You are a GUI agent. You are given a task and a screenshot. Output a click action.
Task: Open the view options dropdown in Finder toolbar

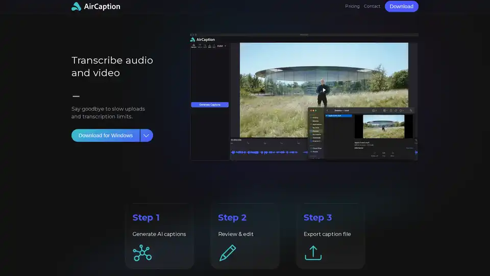click(x=375, y=110)
